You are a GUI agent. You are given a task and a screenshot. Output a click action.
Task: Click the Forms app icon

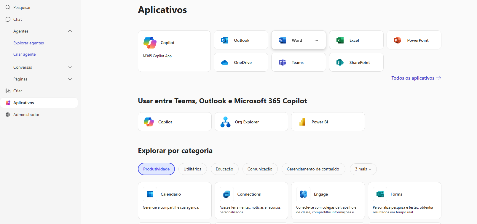click(x=380, y=194)
